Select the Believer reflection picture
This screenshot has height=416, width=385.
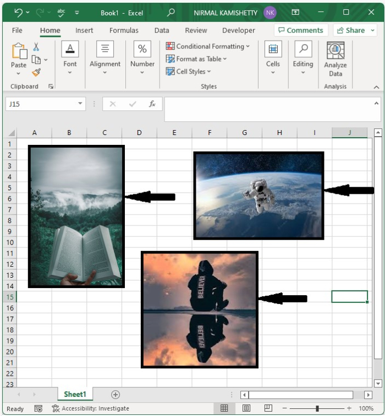pos(200,310)
